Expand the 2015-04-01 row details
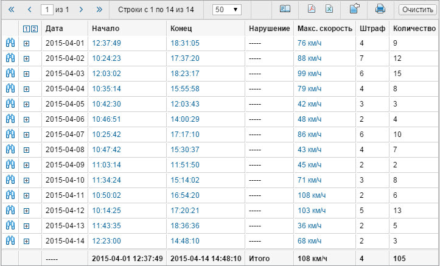 [x=26, y=43]
